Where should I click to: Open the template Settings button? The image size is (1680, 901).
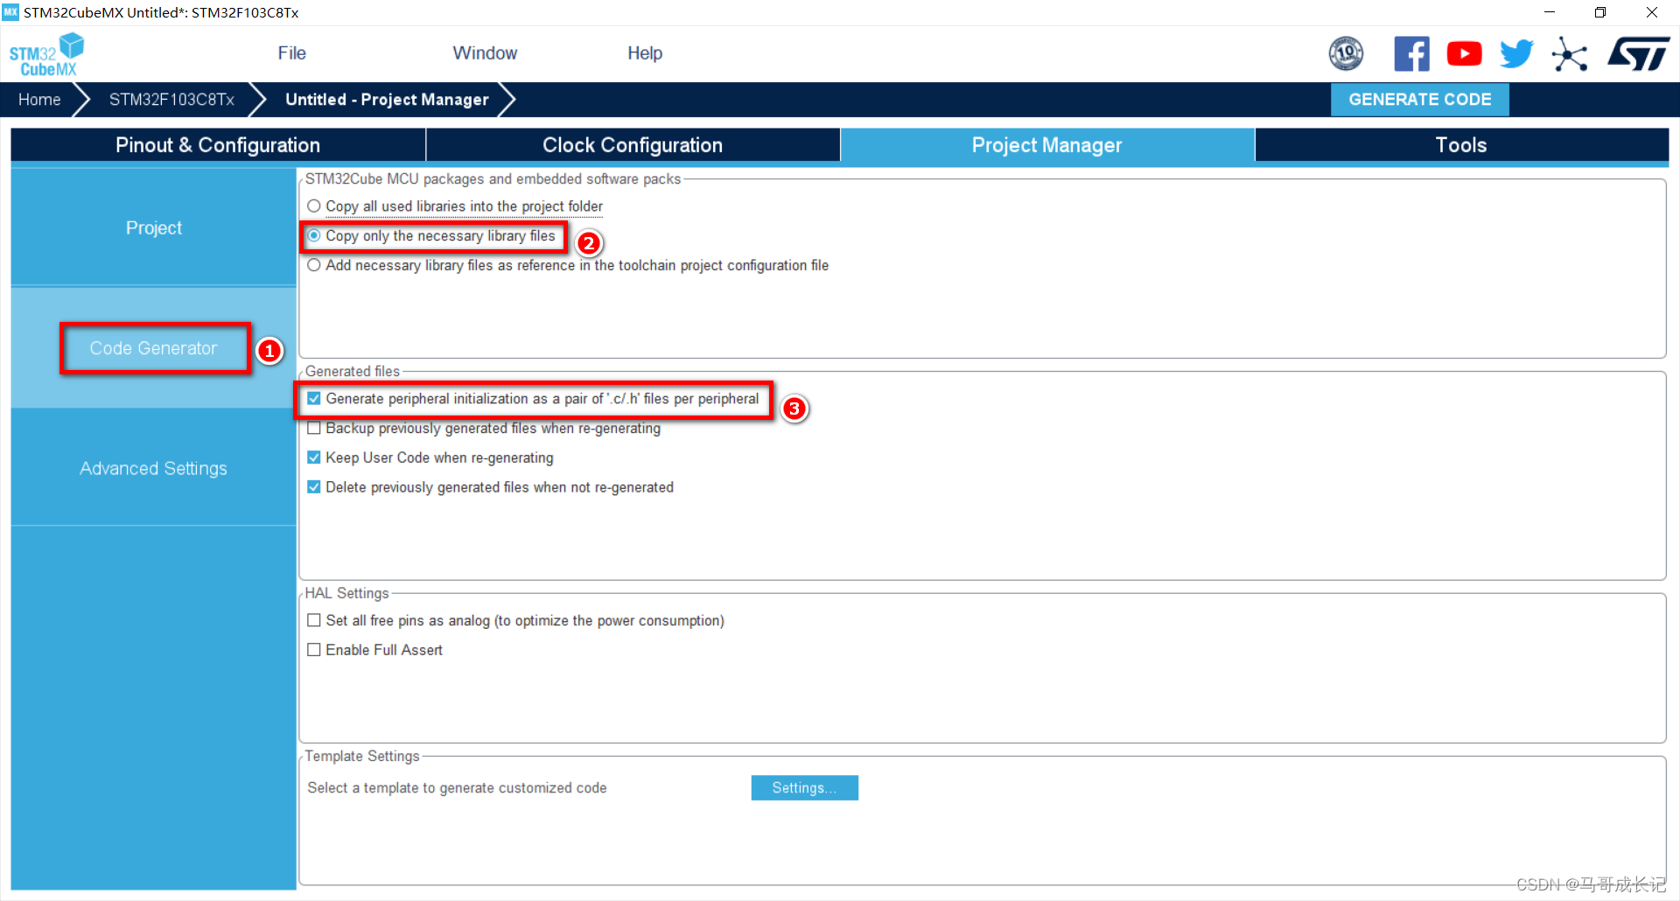[x=804, y=788]
